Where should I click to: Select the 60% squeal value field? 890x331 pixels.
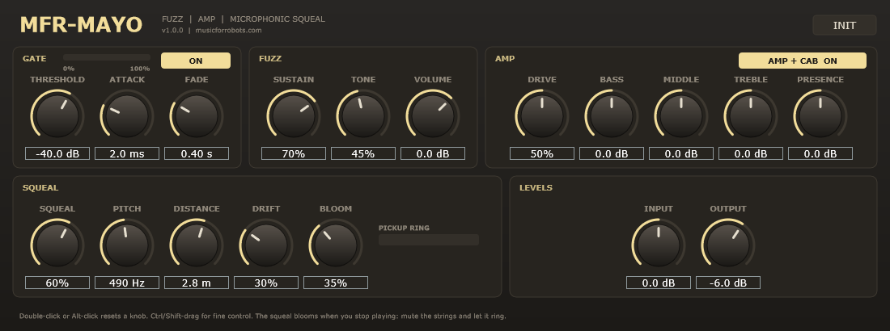tap(57, 283)
